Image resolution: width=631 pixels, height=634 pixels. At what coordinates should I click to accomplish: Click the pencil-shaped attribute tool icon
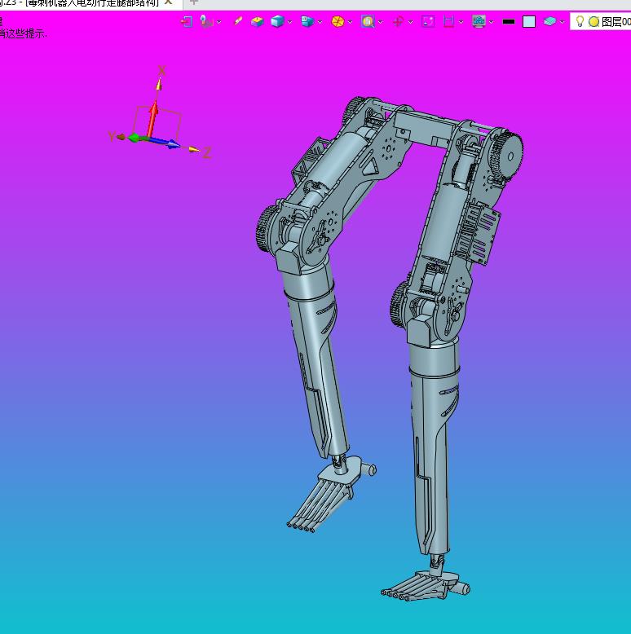click(x=238, y=22)
